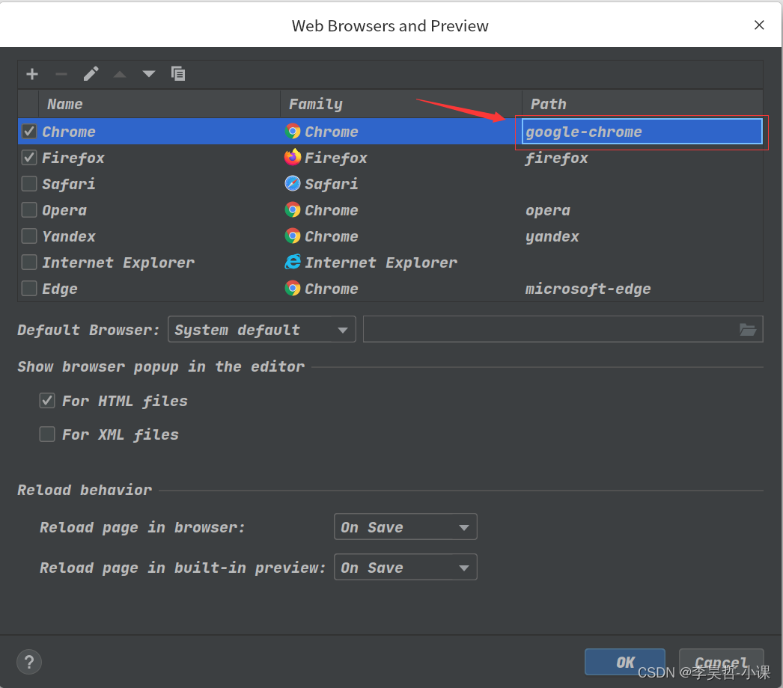Enable the Safari browser checkbox
Image resolution: width=783 pixels, height=688 pixels.
click(x=29, y=184)
